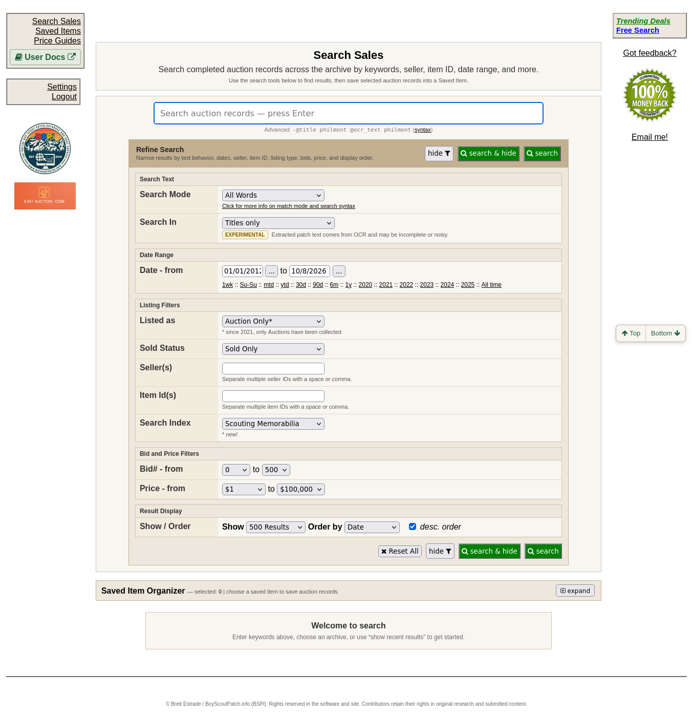Click Email me! link
This screenshot has width=693, height=716.
649,137
